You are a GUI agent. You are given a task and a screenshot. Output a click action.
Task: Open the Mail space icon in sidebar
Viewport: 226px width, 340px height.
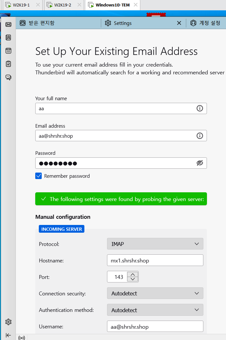pos(8,24)
